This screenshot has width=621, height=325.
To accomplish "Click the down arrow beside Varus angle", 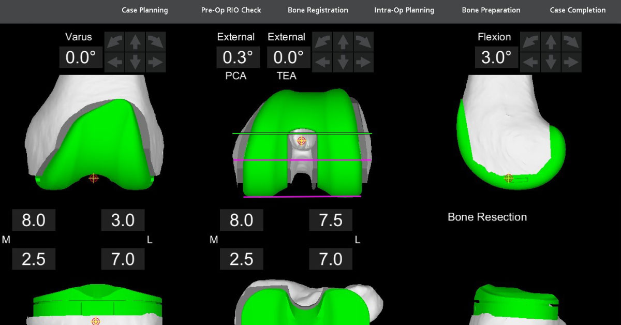I will 135,63.
